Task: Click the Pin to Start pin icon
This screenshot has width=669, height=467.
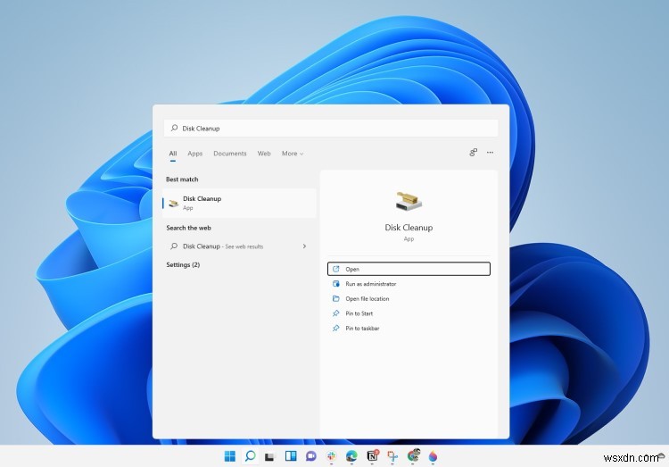Action: tap(336, 313)
